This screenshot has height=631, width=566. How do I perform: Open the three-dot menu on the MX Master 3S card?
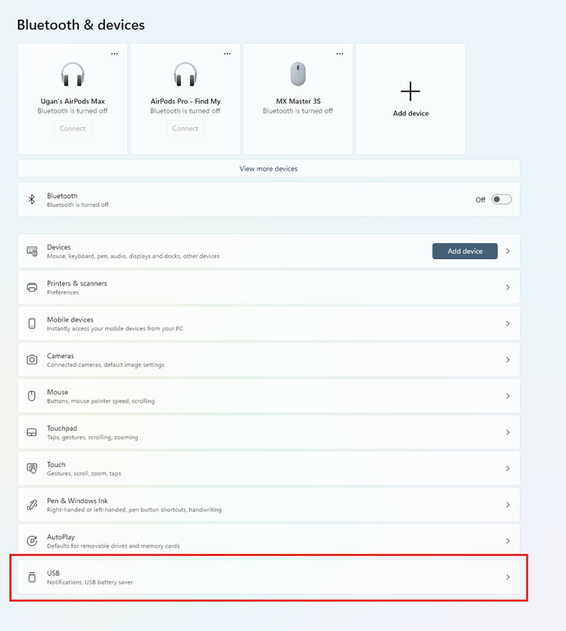pos(340,54)
